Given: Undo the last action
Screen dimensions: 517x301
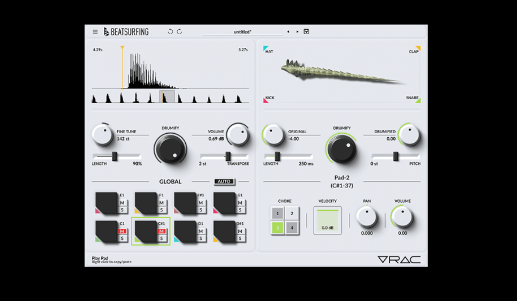Looking at the screenshot, I should [170, 32].
